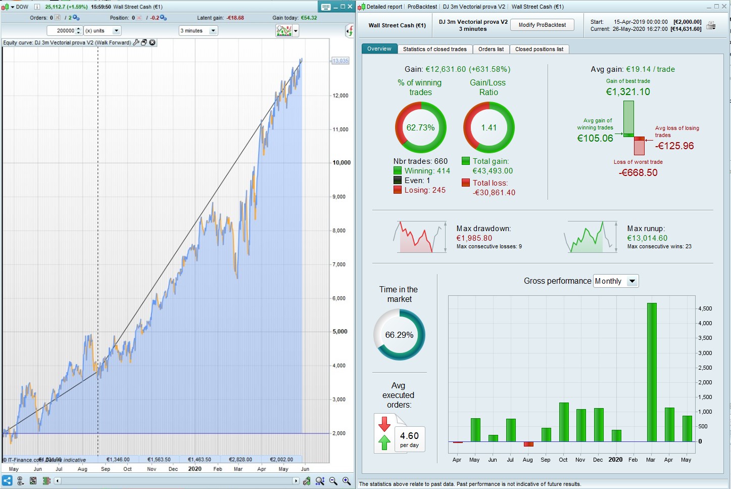Open the instrument info icon next to DOW
The width and height of the screenshot is (731, 489).
coord(37,7)
